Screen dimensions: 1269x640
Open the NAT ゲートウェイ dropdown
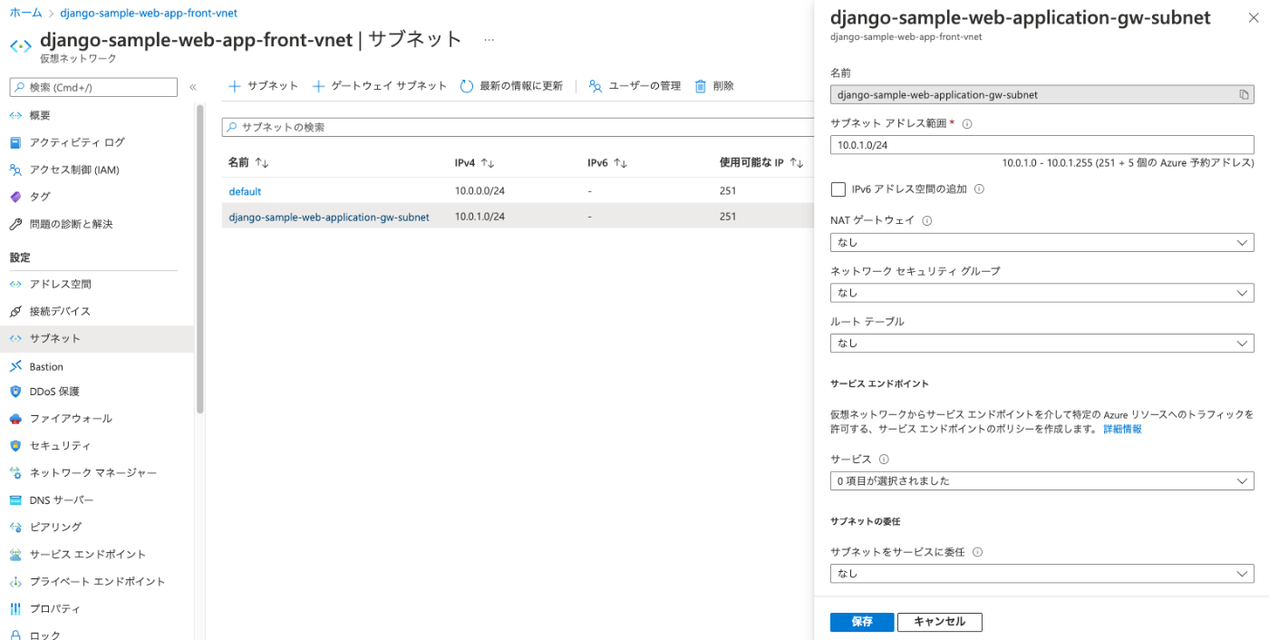click(1042, 242)
